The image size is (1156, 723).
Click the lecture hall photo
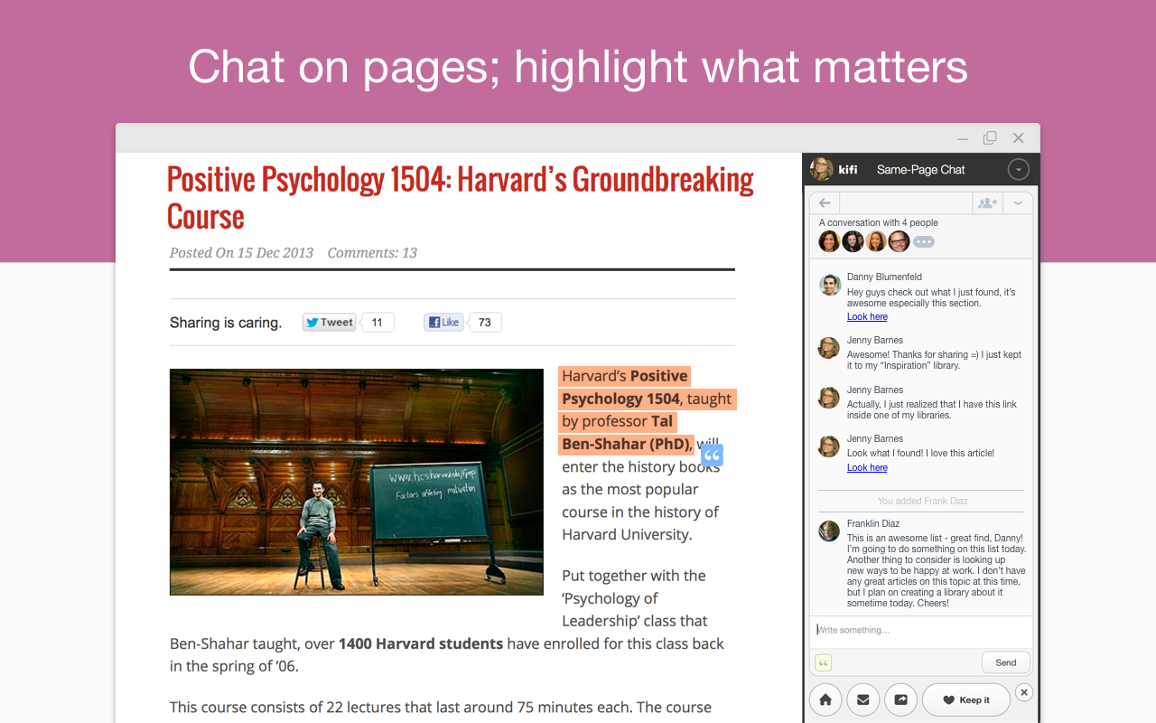pyautogui.click(x=357, y=482)
